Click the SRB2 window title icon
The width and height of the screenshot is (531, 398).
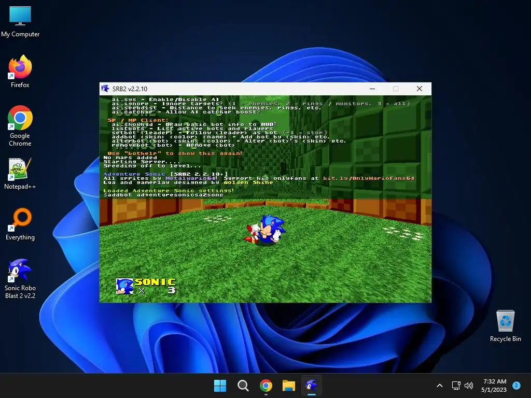[x=105, y=89]
